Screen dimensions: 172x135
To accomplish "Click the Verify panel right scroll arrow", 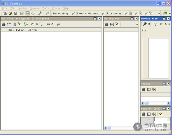I will [169, 103].
